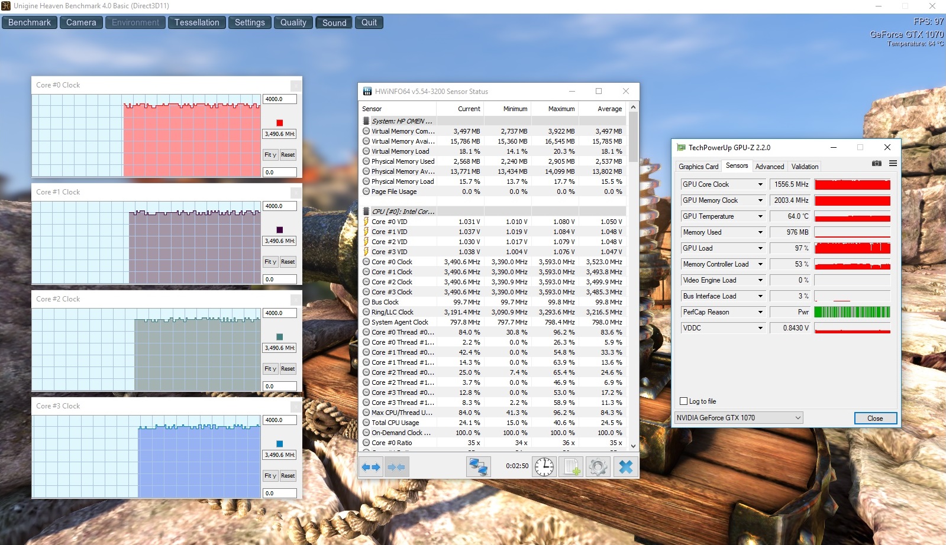The image size is (946, 545).
Task: Click the HWiNFO vertical scrollbar down arrow
Action: pyautogui.click(x=634, y=446)
